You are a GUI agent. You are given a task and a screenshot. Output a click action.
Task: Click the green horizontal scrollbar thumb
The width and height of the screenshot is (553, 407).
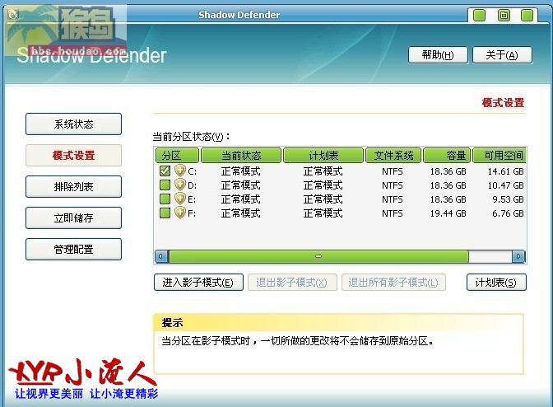pos(318,256)
